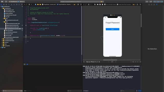Collapse the User folder
The height and width of the screenshot is (92, 164).
click(3, 18)
